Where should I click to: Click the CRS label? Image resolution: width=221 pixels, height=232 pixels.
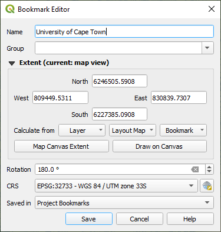(12, 186)
